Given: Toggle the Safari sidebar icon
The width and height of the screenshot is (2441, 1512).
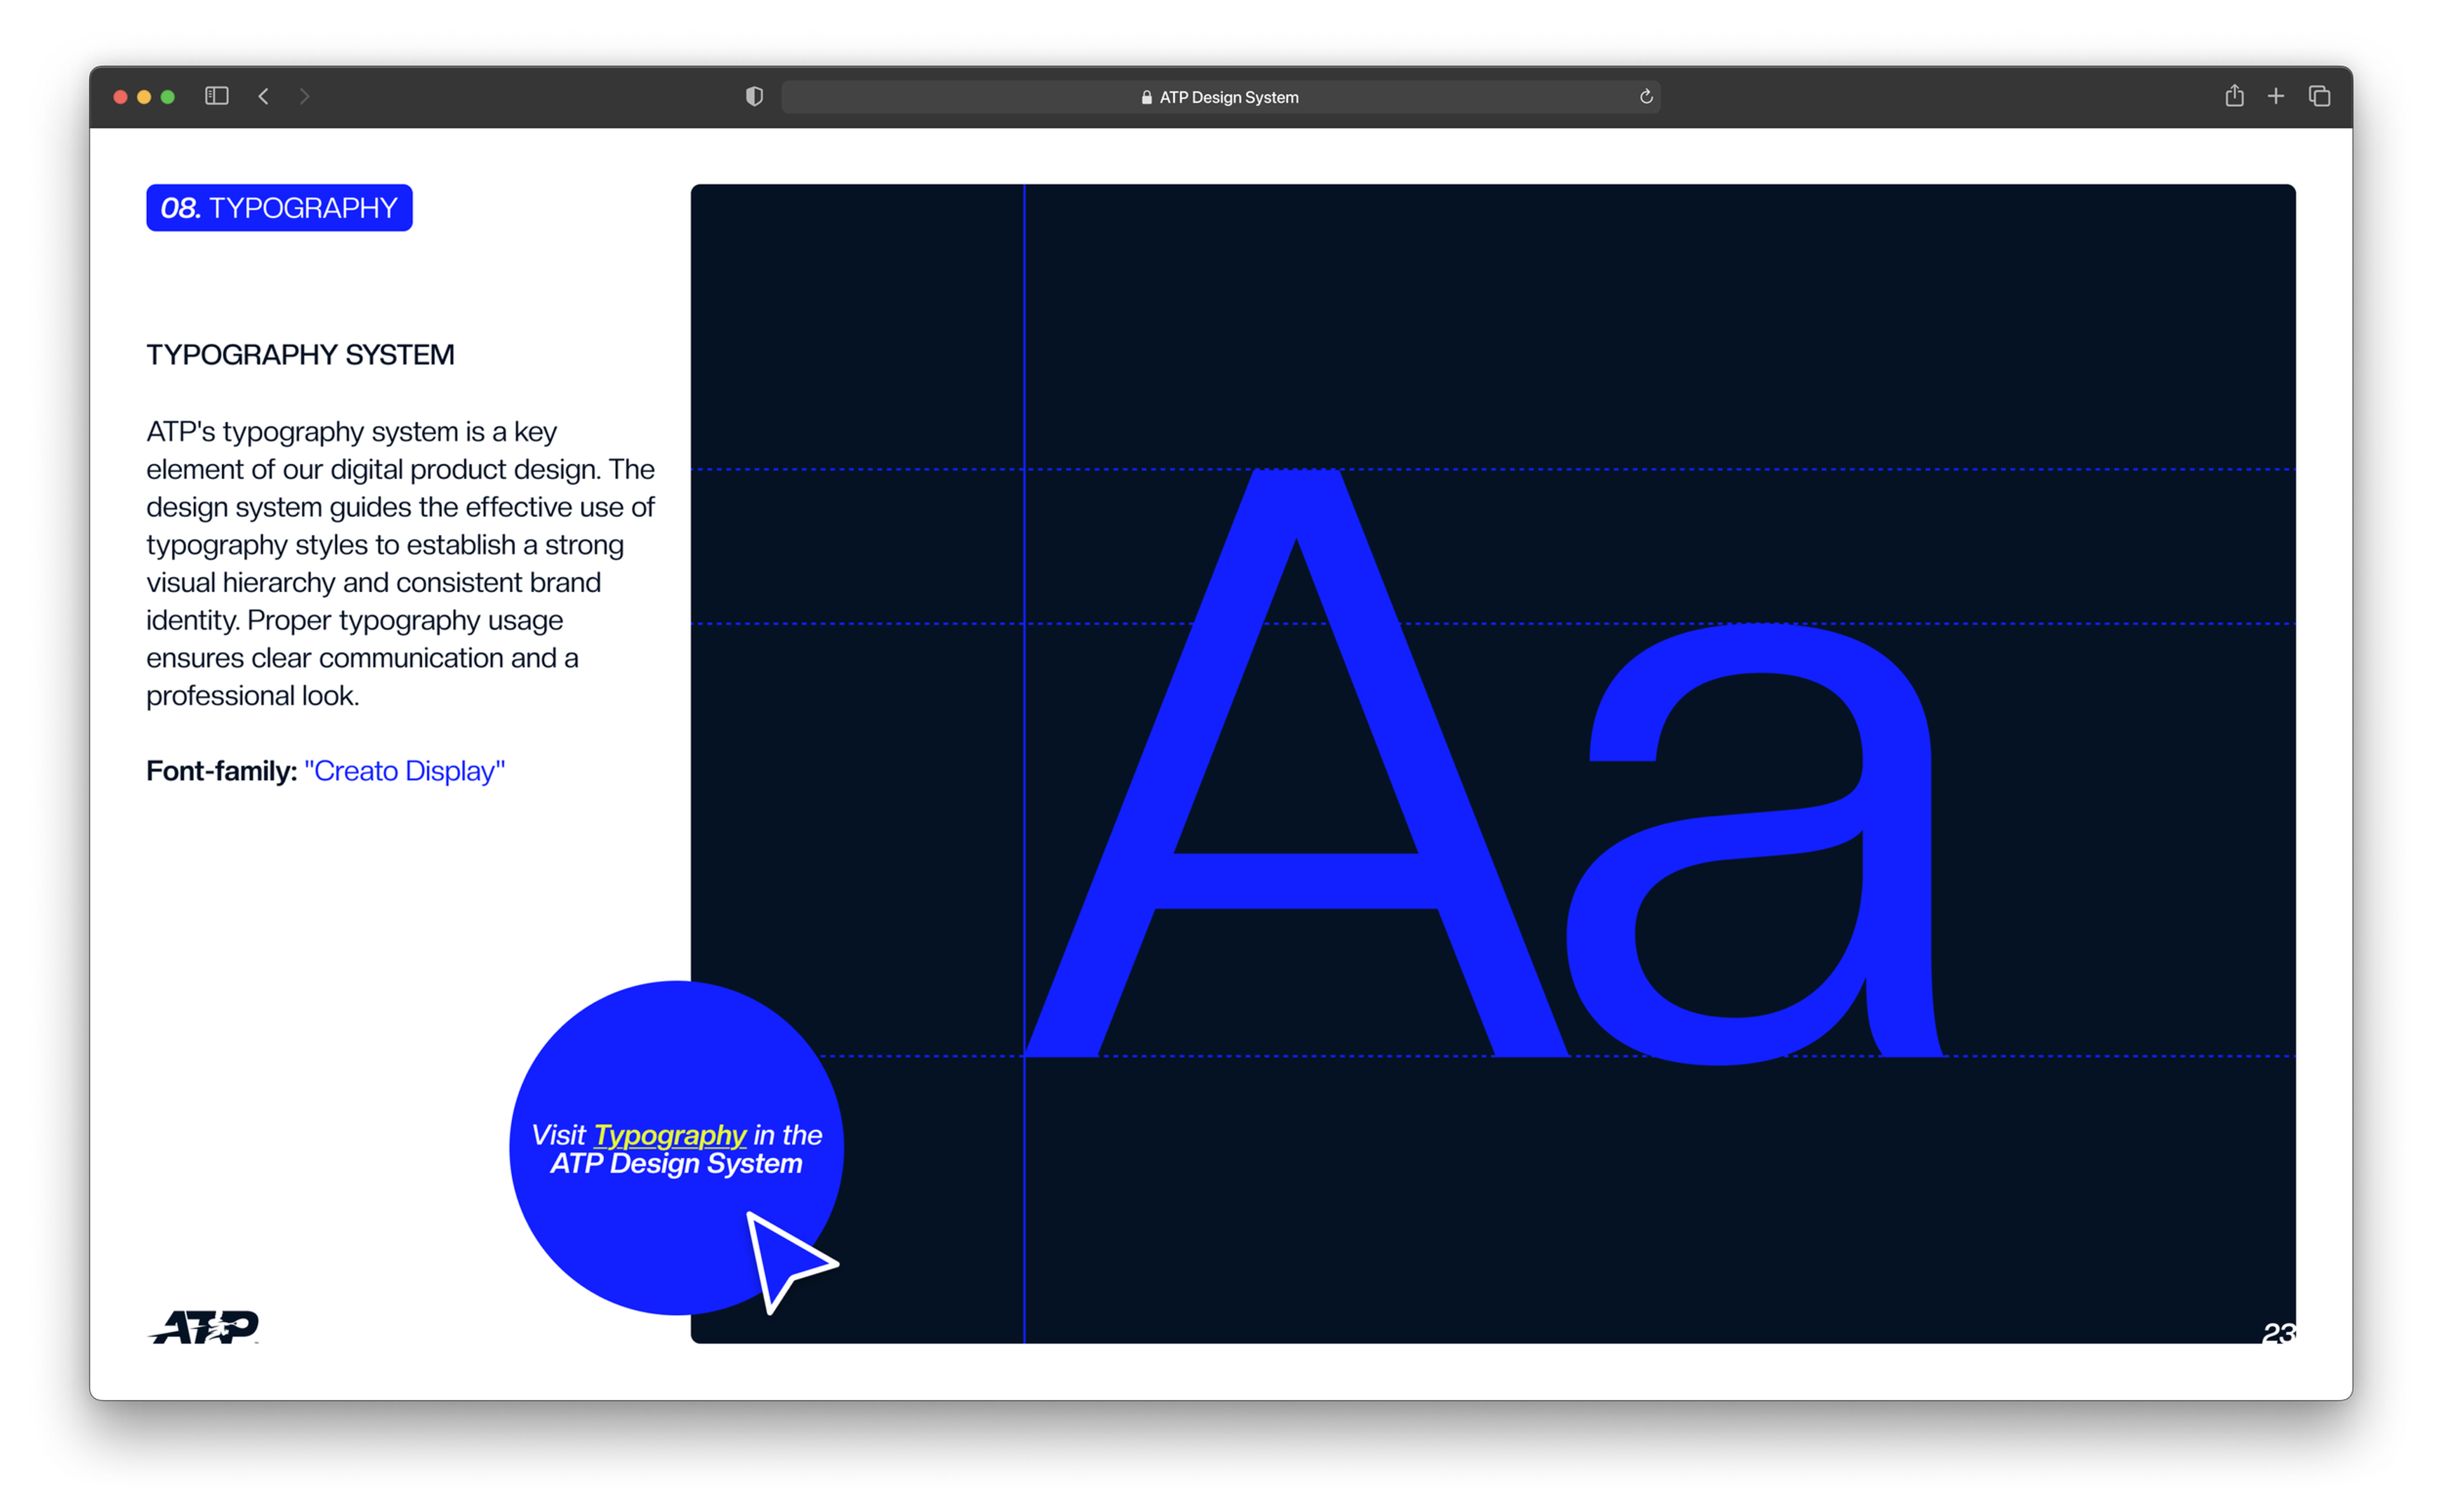Looking at the screenshot, I should [x=217, y=96].
